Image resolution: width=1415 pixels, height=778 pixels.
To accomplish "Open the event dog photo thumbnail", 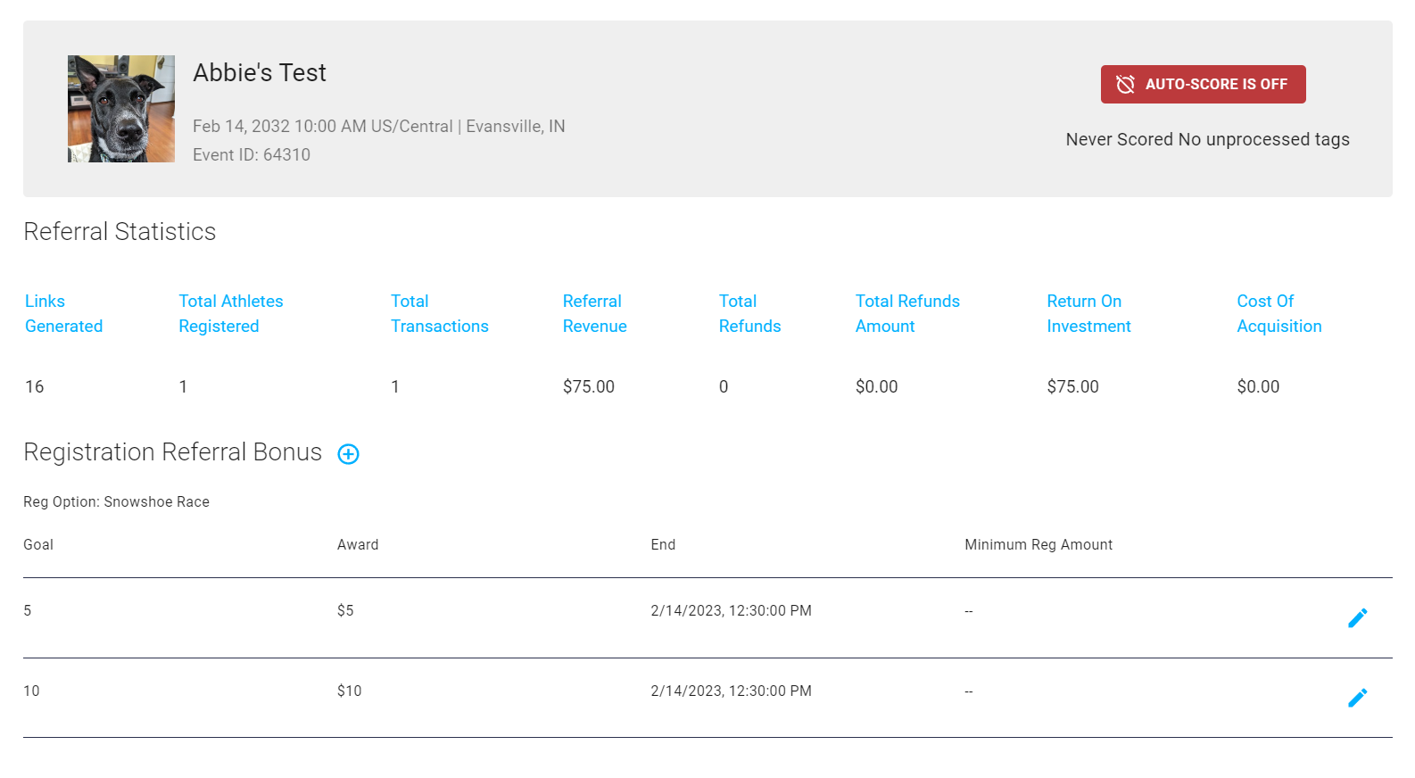I will click(121, 109).
